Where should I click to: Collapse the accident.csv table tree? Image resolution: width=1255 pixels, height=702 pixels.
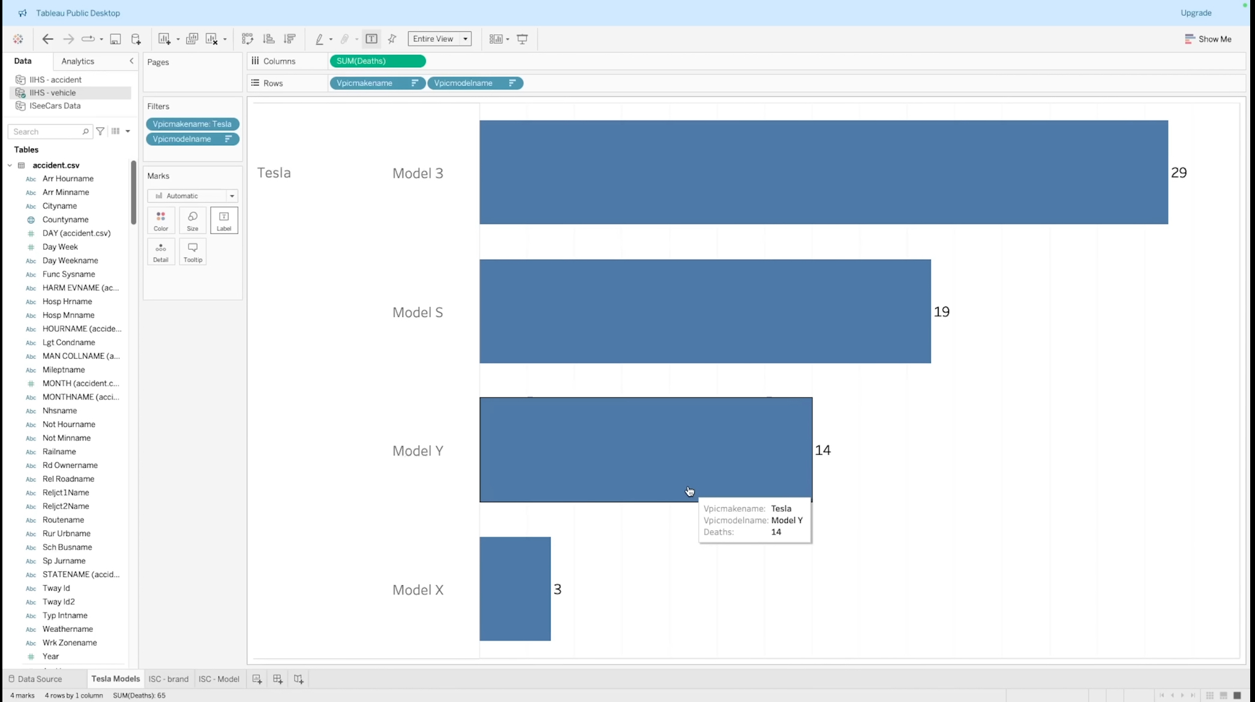click(10, 165)
